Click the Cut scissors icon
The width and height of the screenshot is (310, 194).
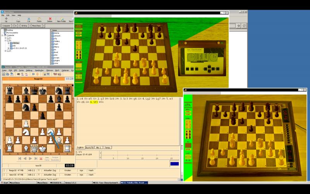pyautogui.click(x=29, y=19)
